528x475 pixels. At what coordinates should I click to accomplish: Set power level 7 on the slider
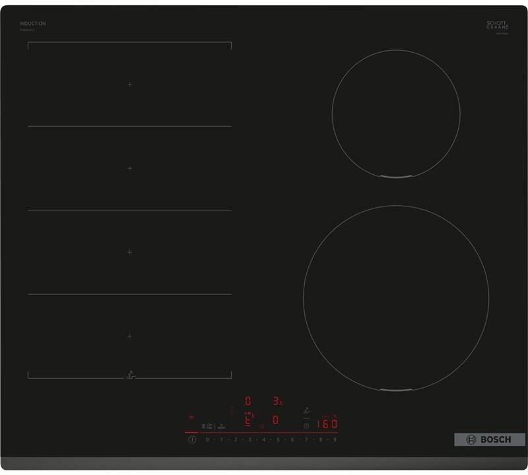[306, 439]
